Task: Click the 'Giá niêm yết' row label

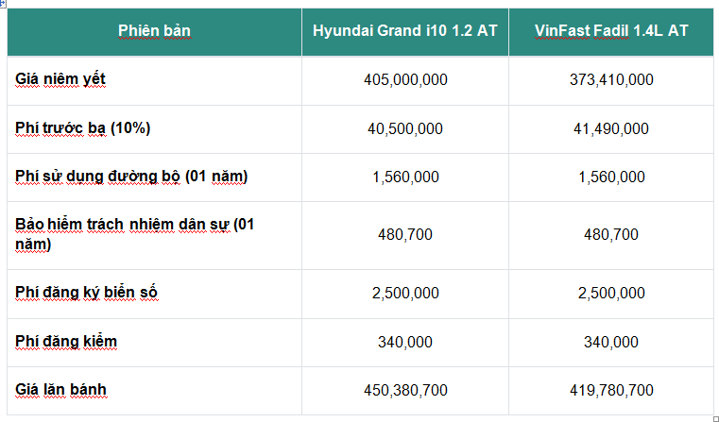Action: tap(60, 80)
